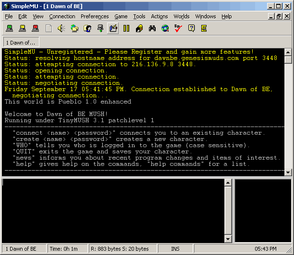Image resolution: width=294 pixels, height=255 pixels.
Task: Click the '"news" informs you' line
Action: point(147,158)
